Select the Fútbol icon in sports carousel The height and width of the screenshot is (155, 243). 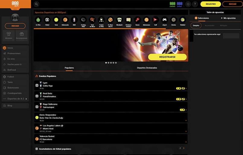pyautogui.click(x=47, y=20)
